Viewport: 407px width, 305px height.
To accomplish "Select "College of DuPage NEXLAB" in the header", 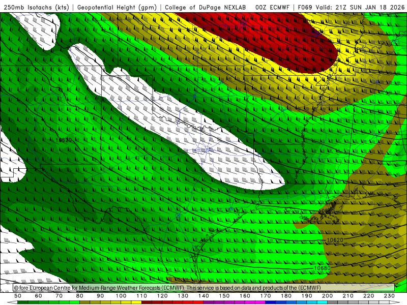I will (205, 7).
